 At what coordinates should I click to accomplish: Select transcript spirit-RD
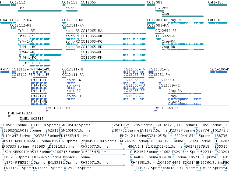pos(72,44)
